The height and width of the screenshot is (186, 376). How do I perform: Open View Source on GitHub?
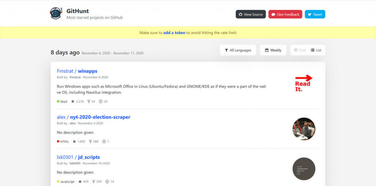pos(251,14)
